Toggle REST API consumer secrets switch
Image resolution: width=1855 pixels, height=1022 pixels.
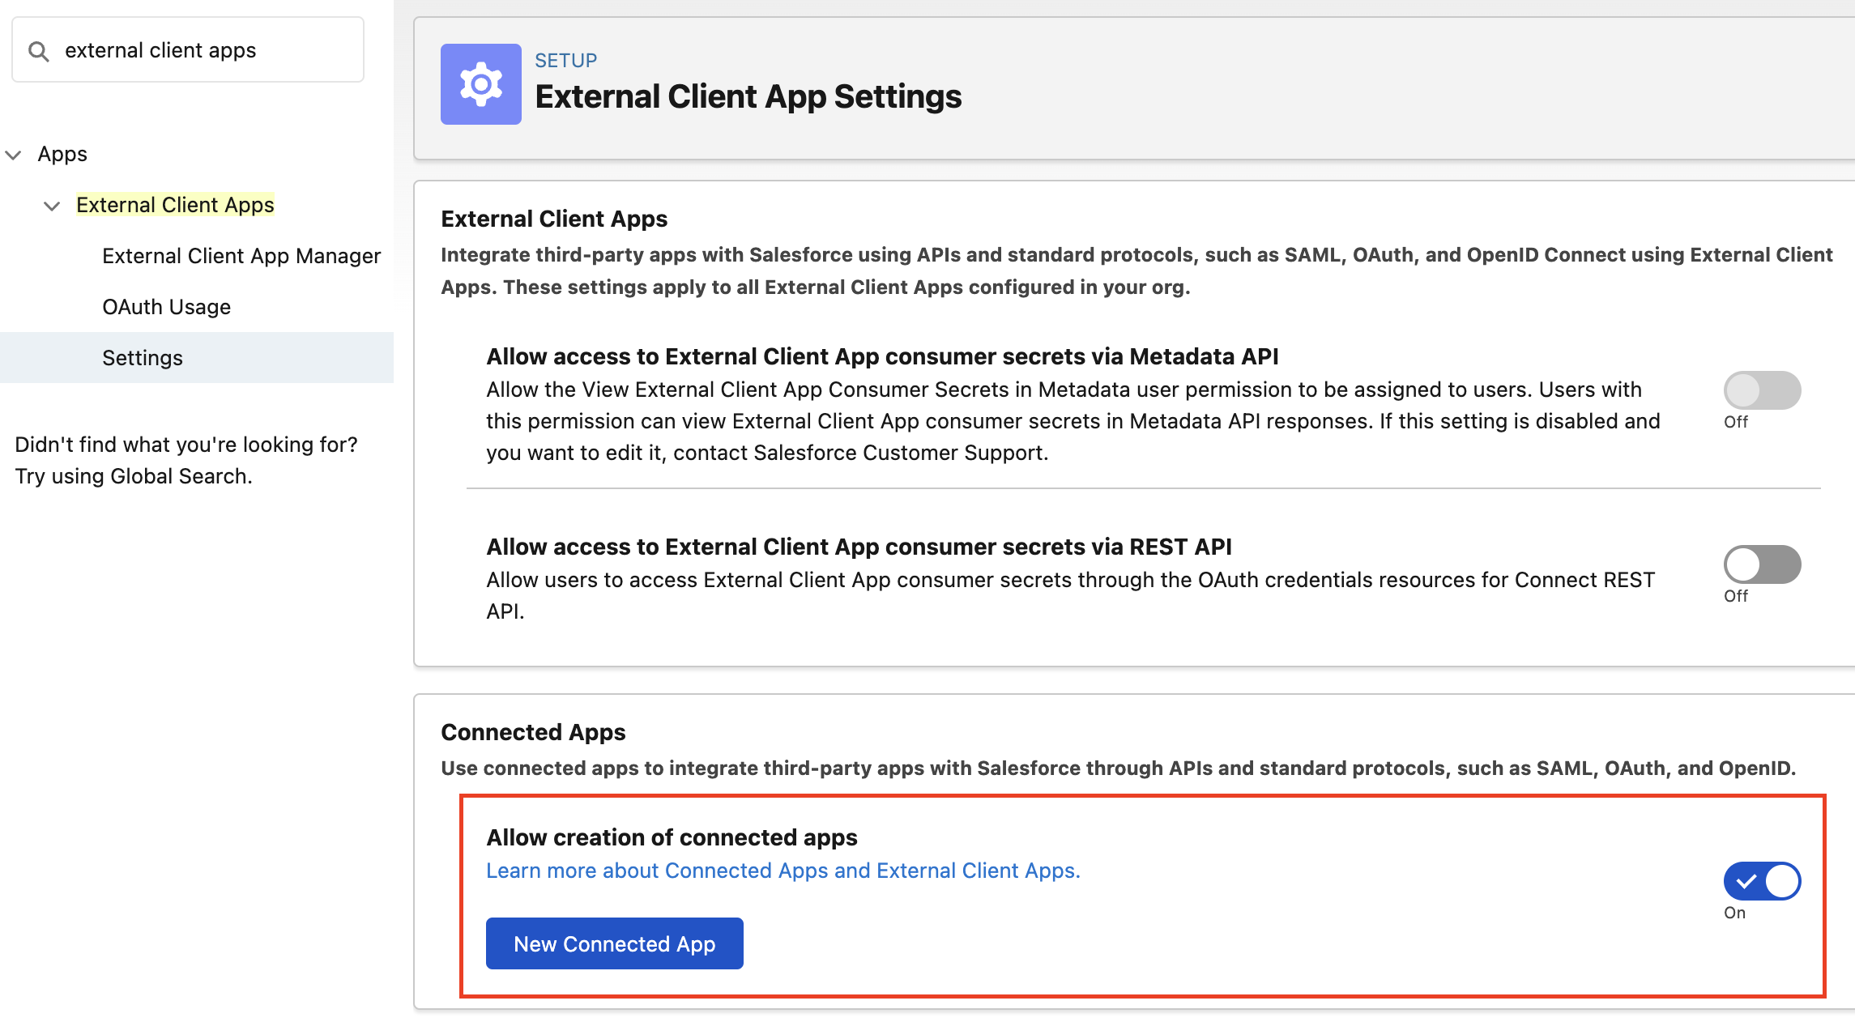click(x=1761, y=564)
